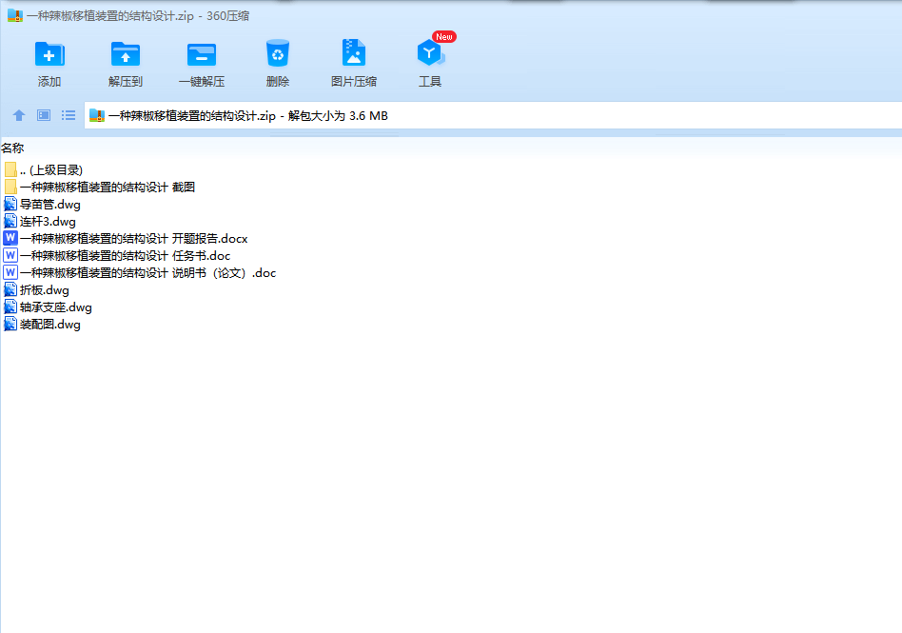Click the 添加 (Add) toolbar icon

pos(49,54)
